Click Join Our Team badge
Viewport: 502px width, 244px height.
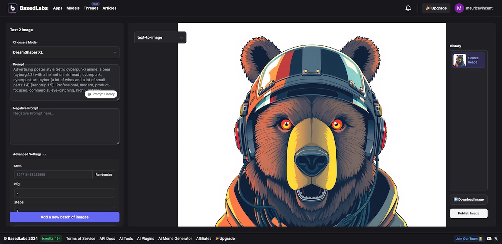469,239
